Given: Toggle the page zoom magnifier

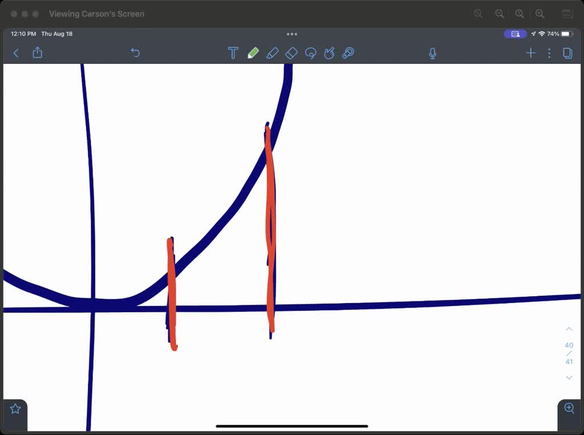Looking at the screenshot, I should pos(569,408).
